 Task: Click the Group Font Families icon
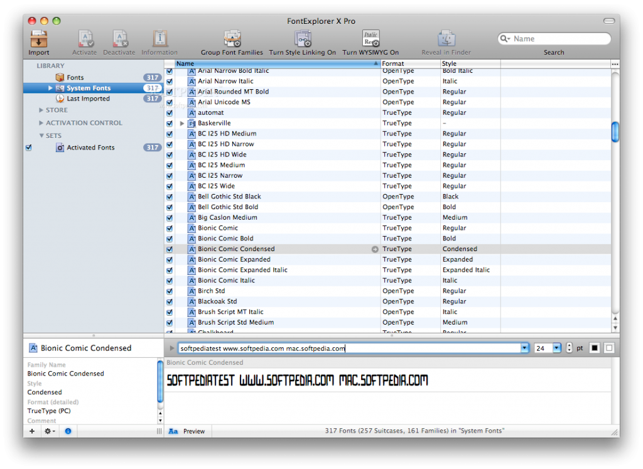[232, 39]
